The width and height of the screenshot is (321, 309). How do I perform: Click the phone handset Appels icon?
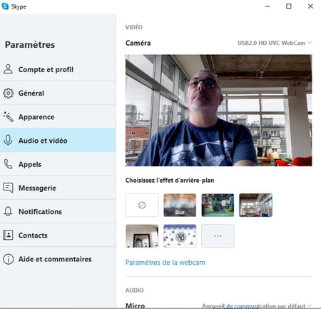coord(8,164)
